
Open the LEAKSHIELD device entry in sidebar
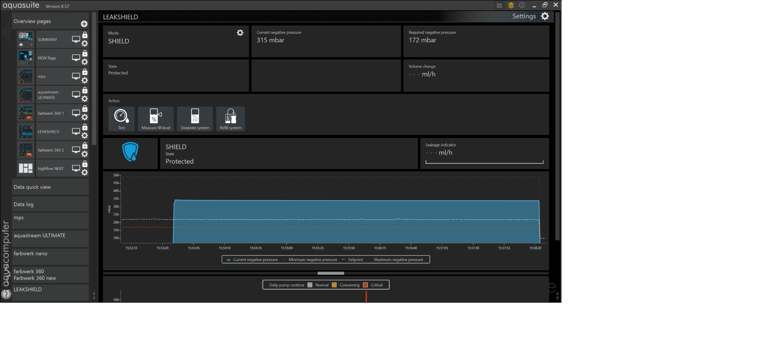(50, 289)
